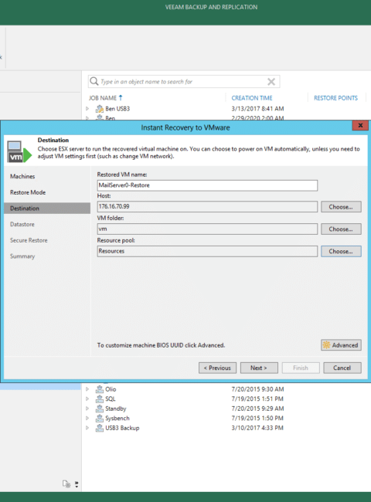The image size is (371, 502).
Task: Click Choose button for Resource pool
Action: point(341,251)
